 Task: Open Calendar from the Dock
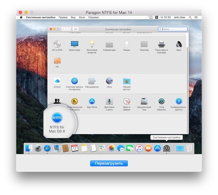(x=75, y=148)
